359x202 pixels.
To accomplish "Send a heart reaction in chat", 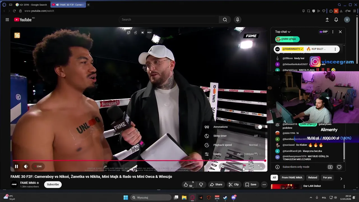I will 339,167.
